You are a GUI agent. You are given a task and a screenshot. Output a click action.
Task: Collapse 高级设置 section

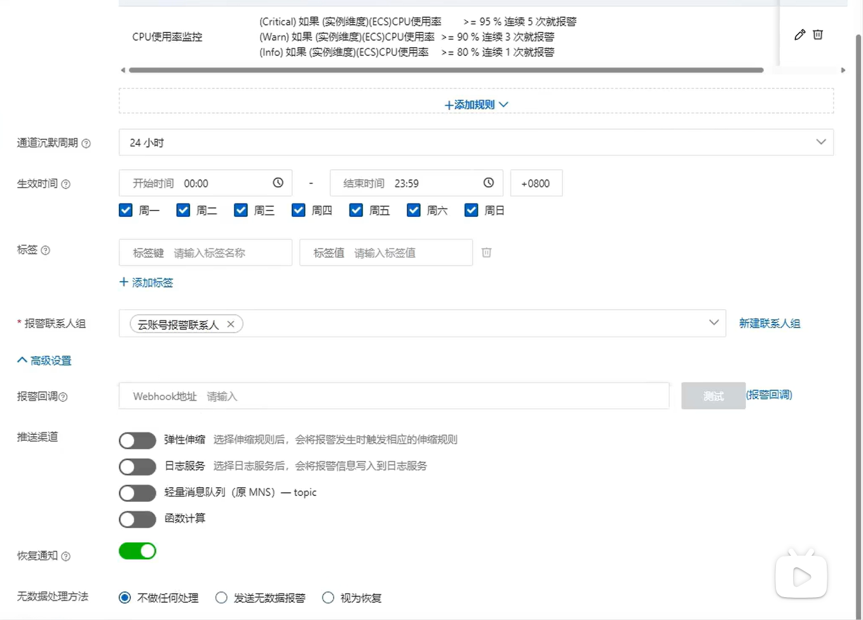[x=44, y=361]
